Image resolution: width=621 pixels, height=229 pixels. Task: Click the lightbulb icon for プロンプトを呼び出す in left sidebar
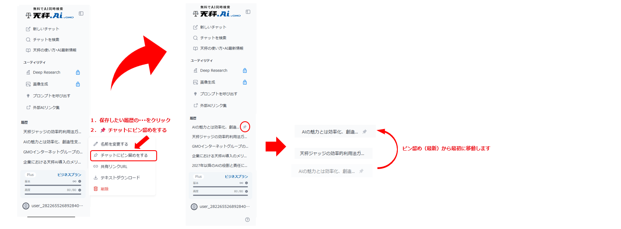[x=28, y=96]
